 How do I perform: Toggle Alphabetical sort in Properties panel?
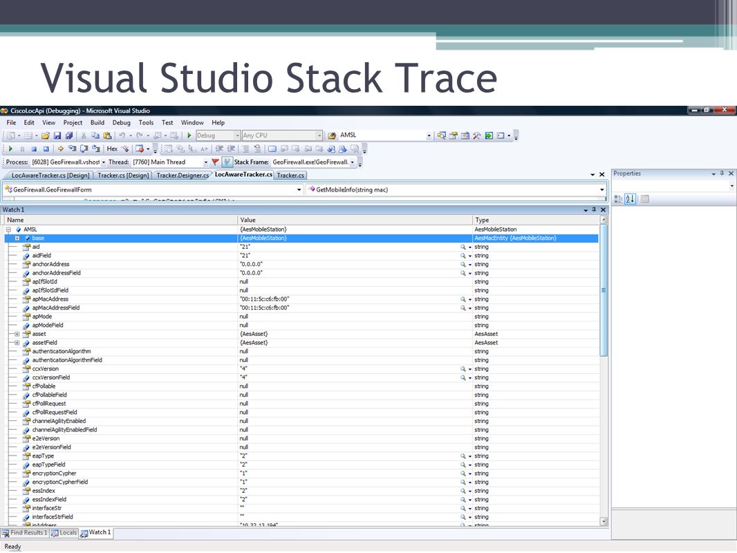click(631, 199)
